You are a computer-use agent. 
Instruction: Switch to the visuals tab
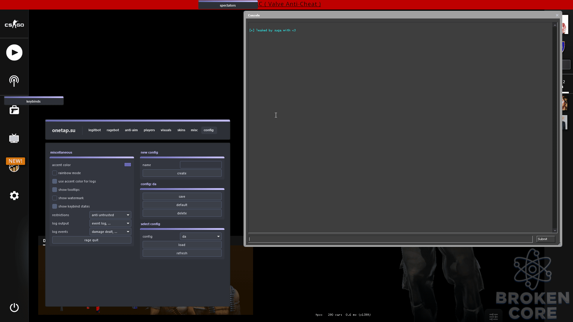pos(166,130)
